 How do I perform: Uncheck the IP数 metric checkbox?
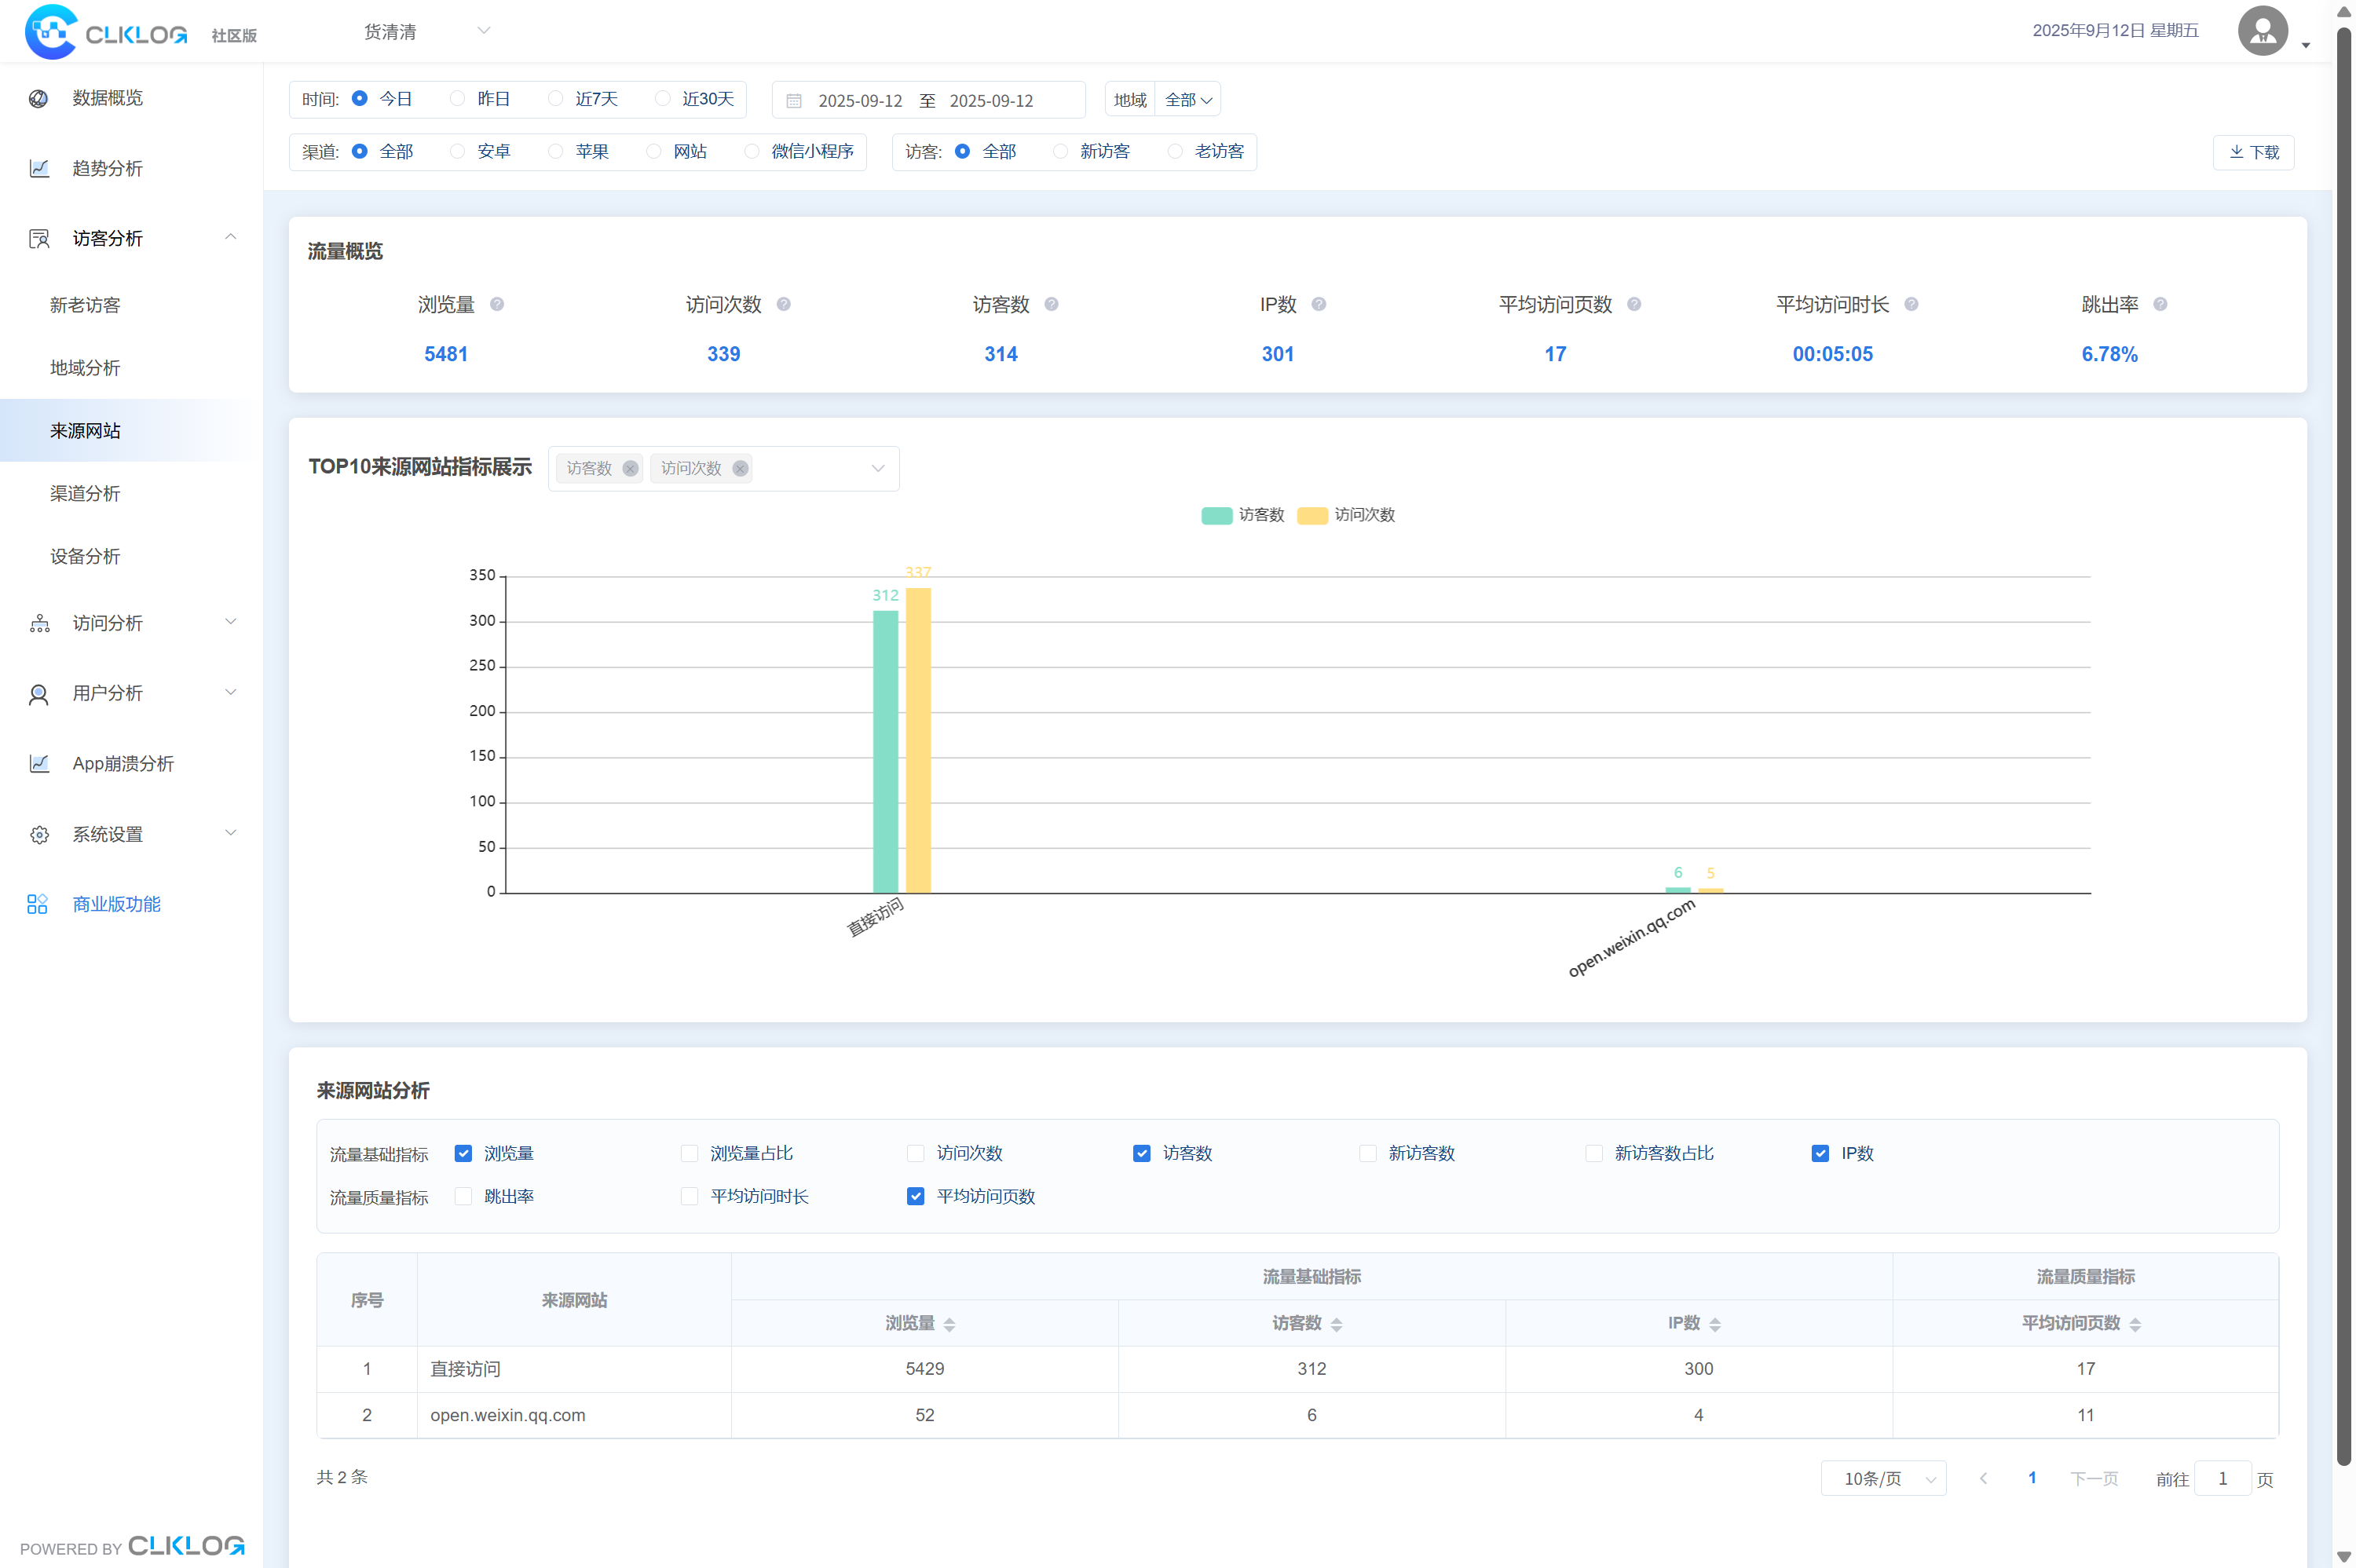point(1820,1153)
